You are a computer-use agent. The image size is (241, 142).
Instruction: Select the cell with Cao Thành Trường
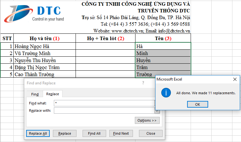44,74
